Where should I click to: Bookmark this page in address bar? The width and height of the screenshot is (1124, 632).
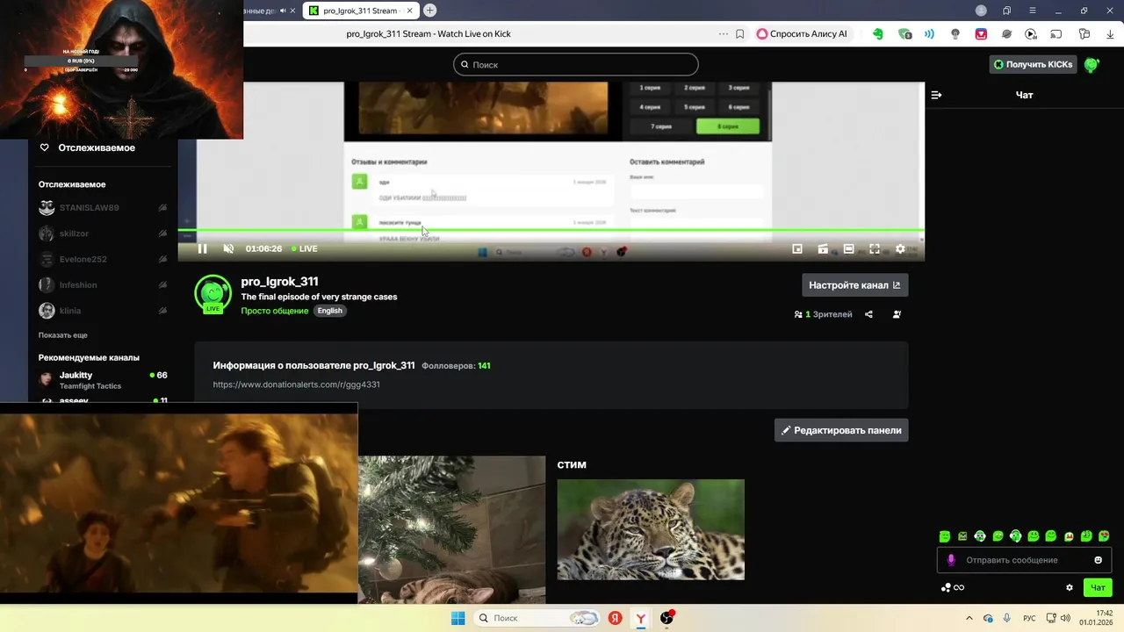[740, 34]
